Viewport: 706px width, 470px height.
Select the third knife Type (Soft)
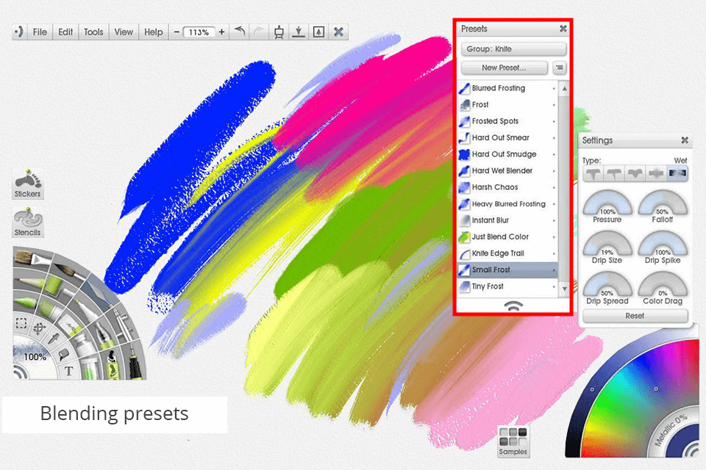[635, 173]
